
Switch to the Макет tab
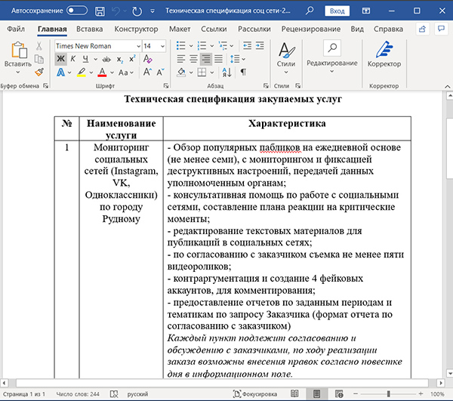coord(180,29)
